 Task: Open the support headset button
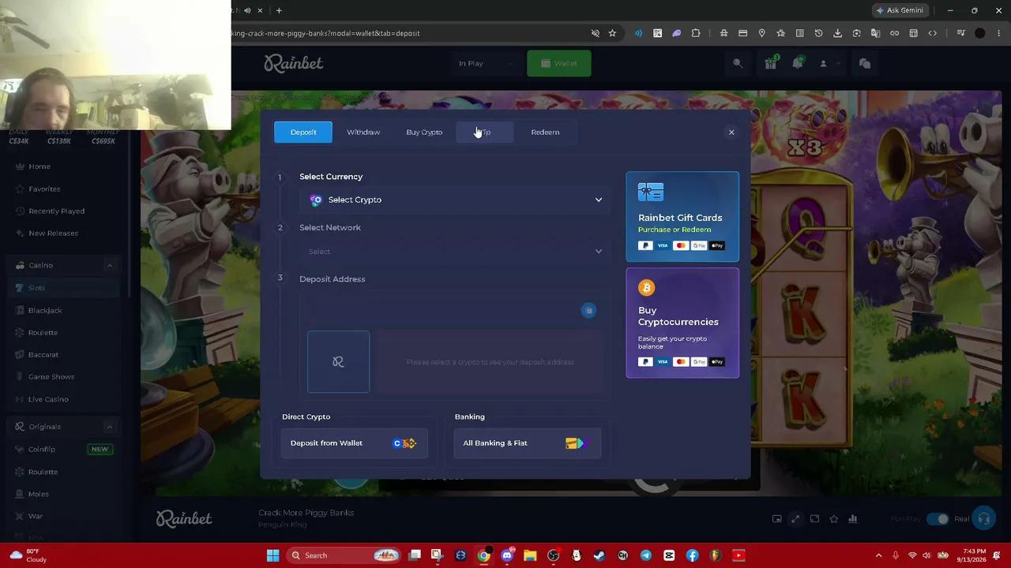tap(984, 518)
